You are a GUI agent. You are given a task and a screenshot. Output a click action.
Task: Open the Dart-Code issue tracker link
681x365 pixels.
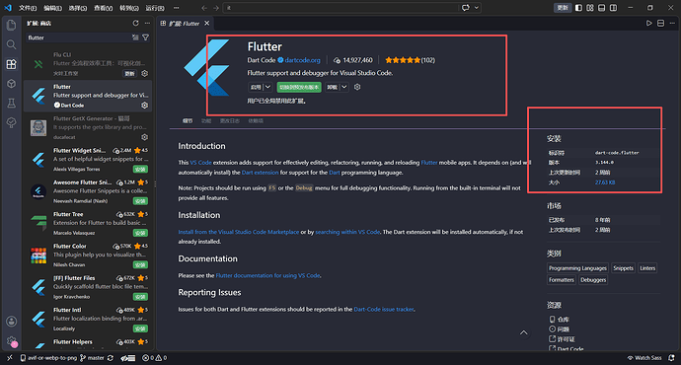coord(384,309)
